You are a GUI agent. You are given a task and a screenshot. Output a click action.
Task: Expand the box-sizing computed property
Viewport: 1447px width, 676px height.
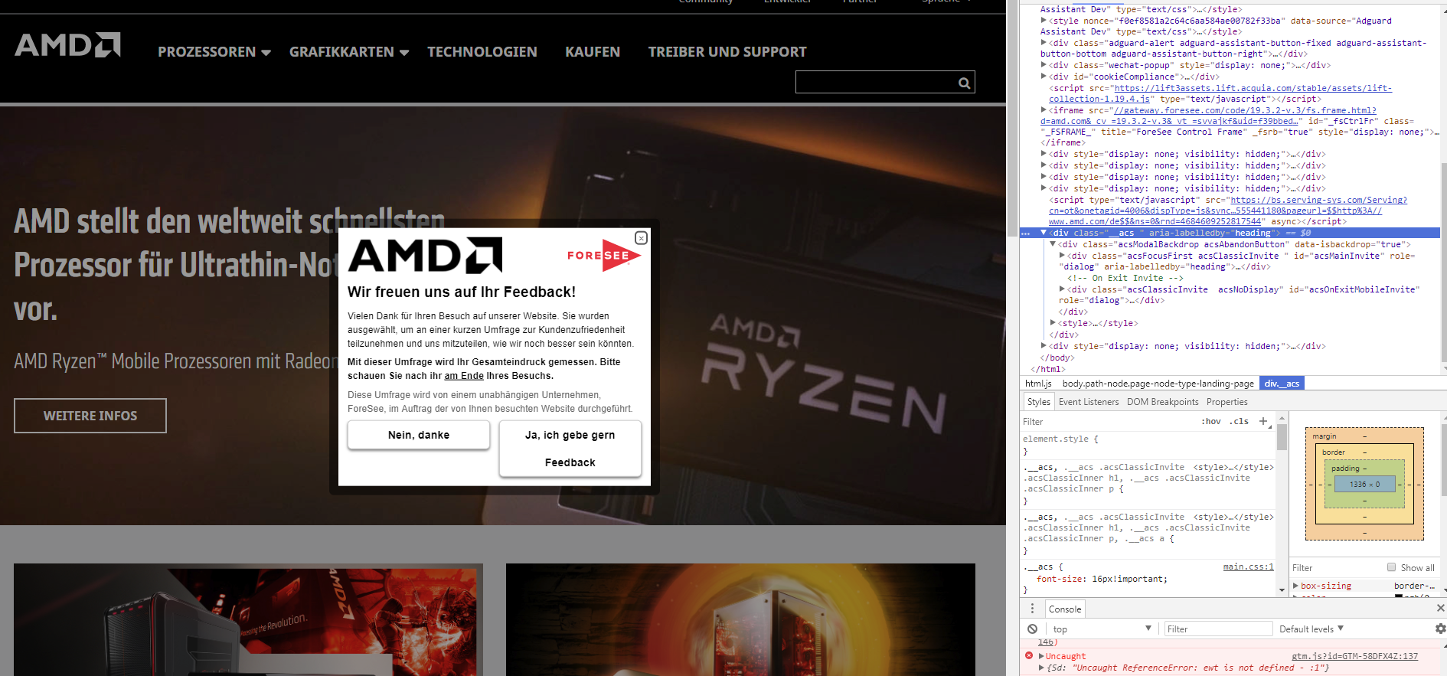(1295, 586)
